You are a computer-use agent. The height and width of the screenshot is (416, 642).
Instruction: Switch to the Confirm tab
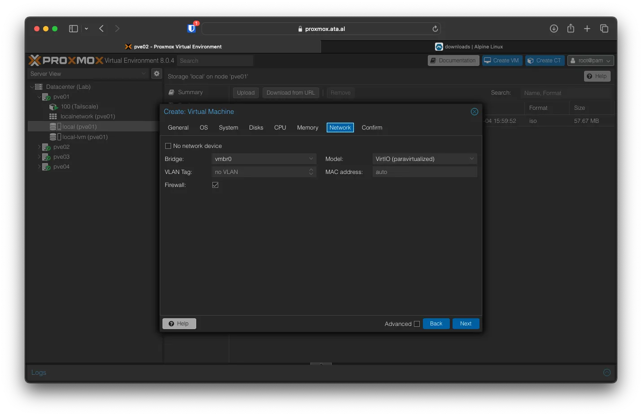point(372,128)
